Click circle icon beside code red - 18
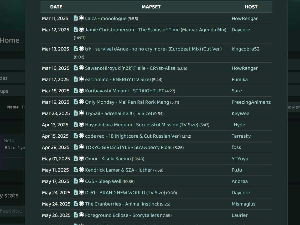This screenshot has width=300, height=225. [x=81, y=136]
